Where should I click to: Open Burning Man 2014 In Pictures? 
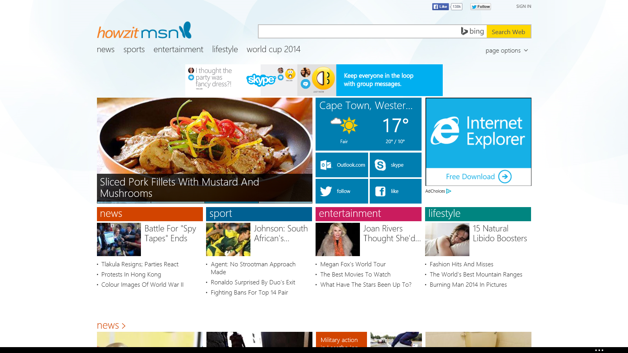468,285
